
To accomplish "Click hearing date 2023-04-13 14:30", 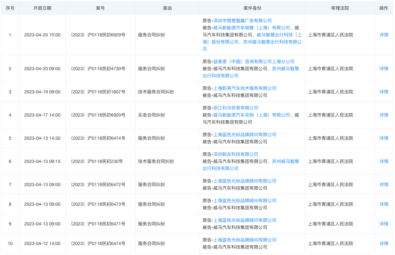I will pyautogui.click(x=42, y=138).
